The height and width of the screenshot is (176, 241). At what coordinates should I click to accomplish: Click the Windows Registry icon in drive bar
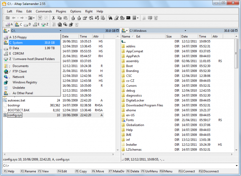coord(71,24)
